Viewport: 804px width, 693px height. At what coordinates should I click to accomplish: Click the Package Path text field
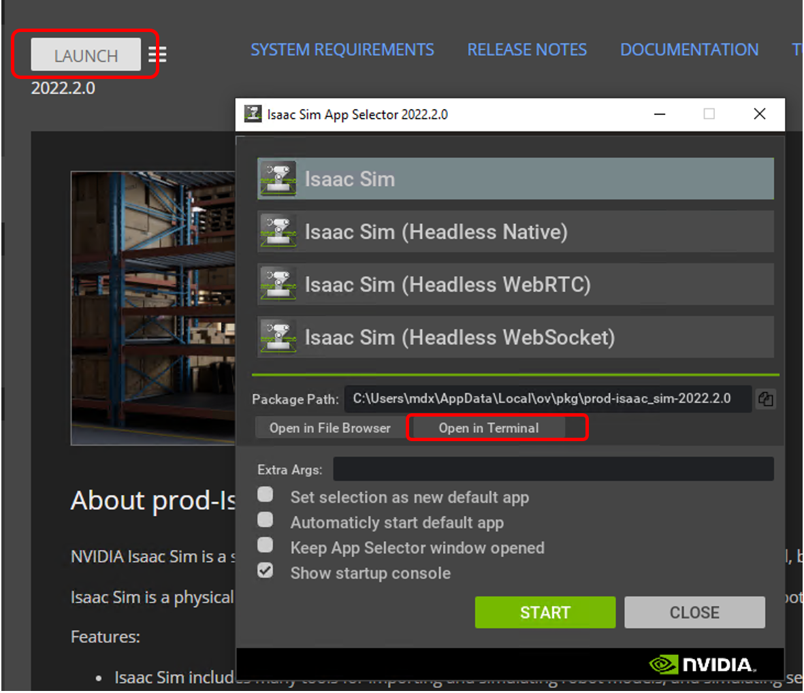(x=548, y=399)
